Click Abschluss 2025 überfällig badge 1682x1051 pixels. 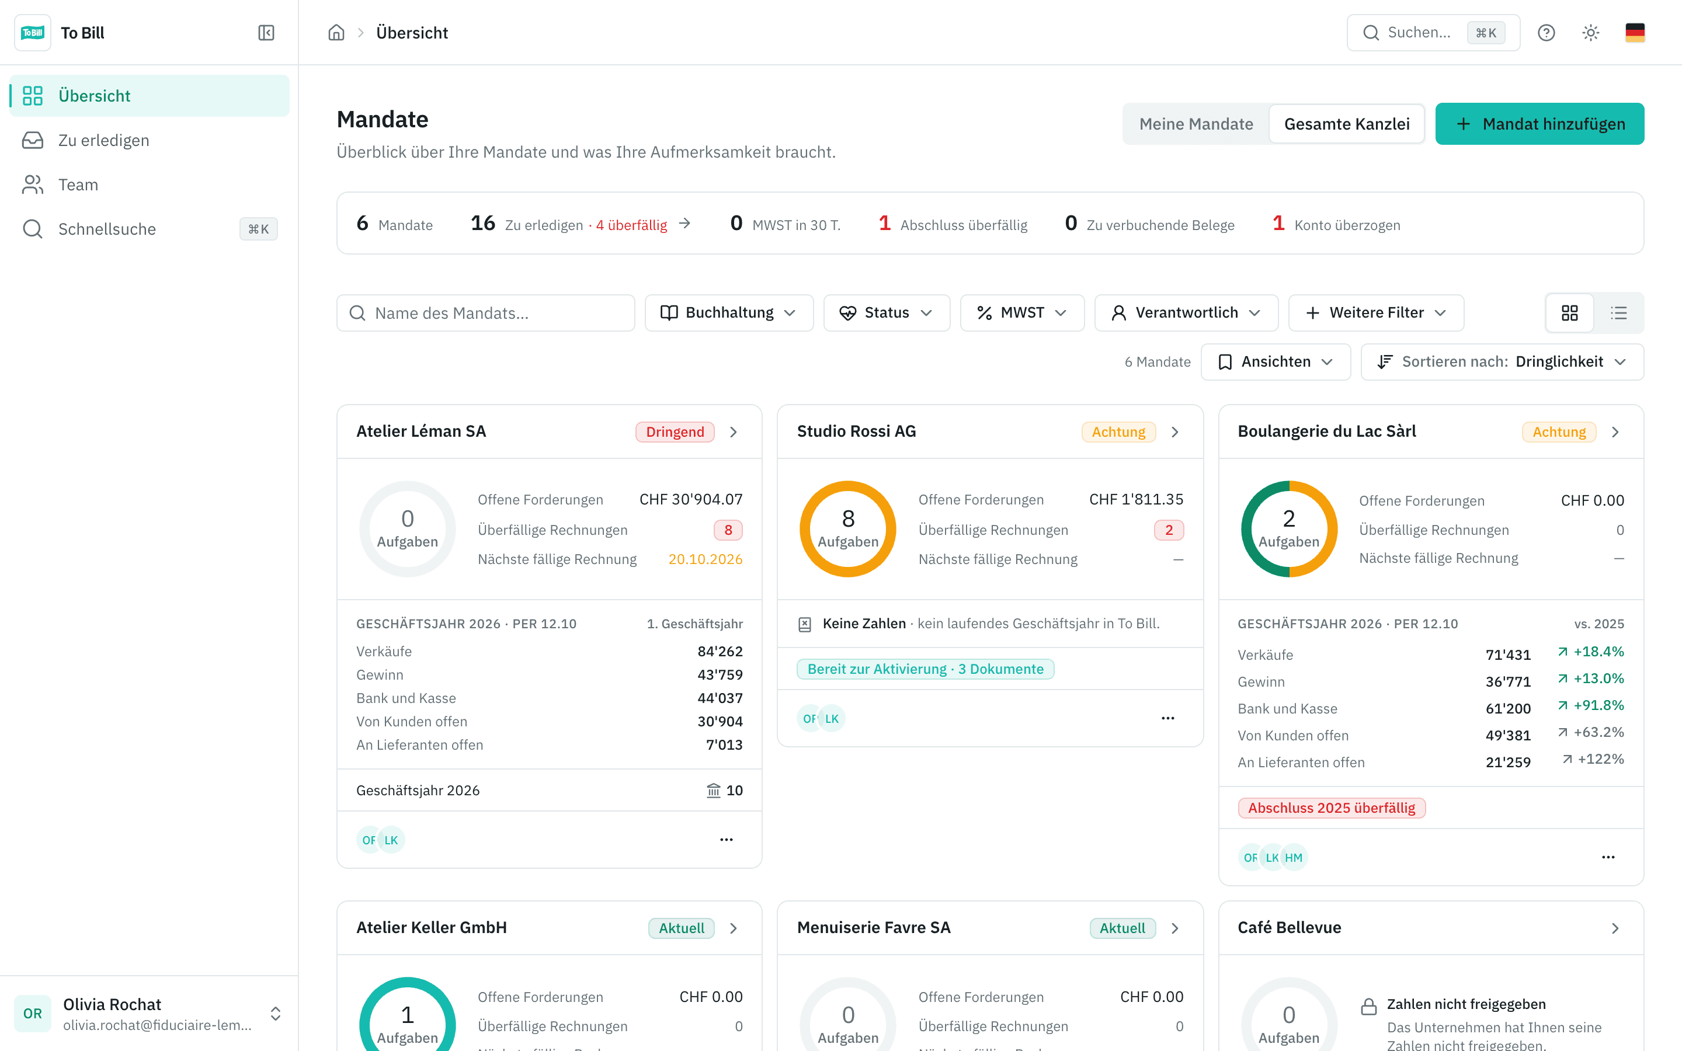pos(1331,808)
